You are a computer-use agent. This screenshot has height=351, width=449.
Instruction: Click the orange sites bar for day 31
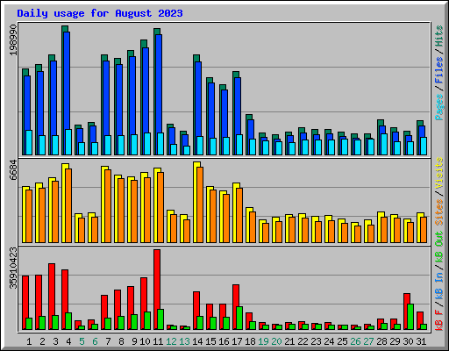click(424, 230)
